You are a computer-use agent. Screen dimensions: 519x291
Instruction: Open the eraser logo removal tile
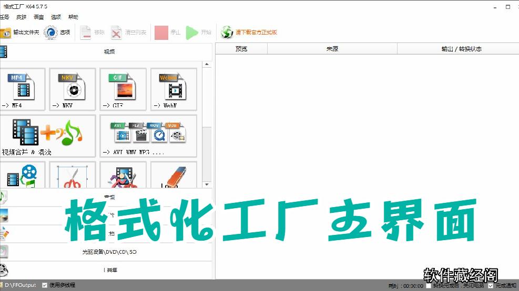click(174, 175)
